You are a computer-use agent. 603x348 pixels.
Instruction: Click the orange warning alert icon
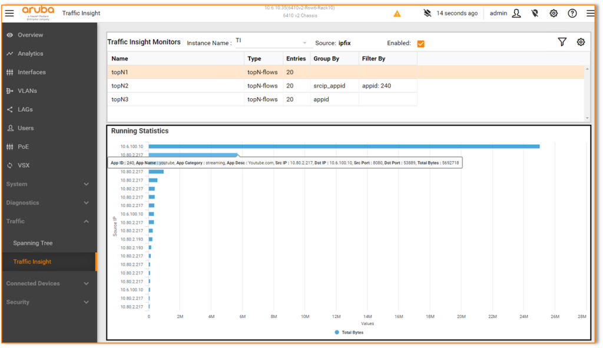397,14
